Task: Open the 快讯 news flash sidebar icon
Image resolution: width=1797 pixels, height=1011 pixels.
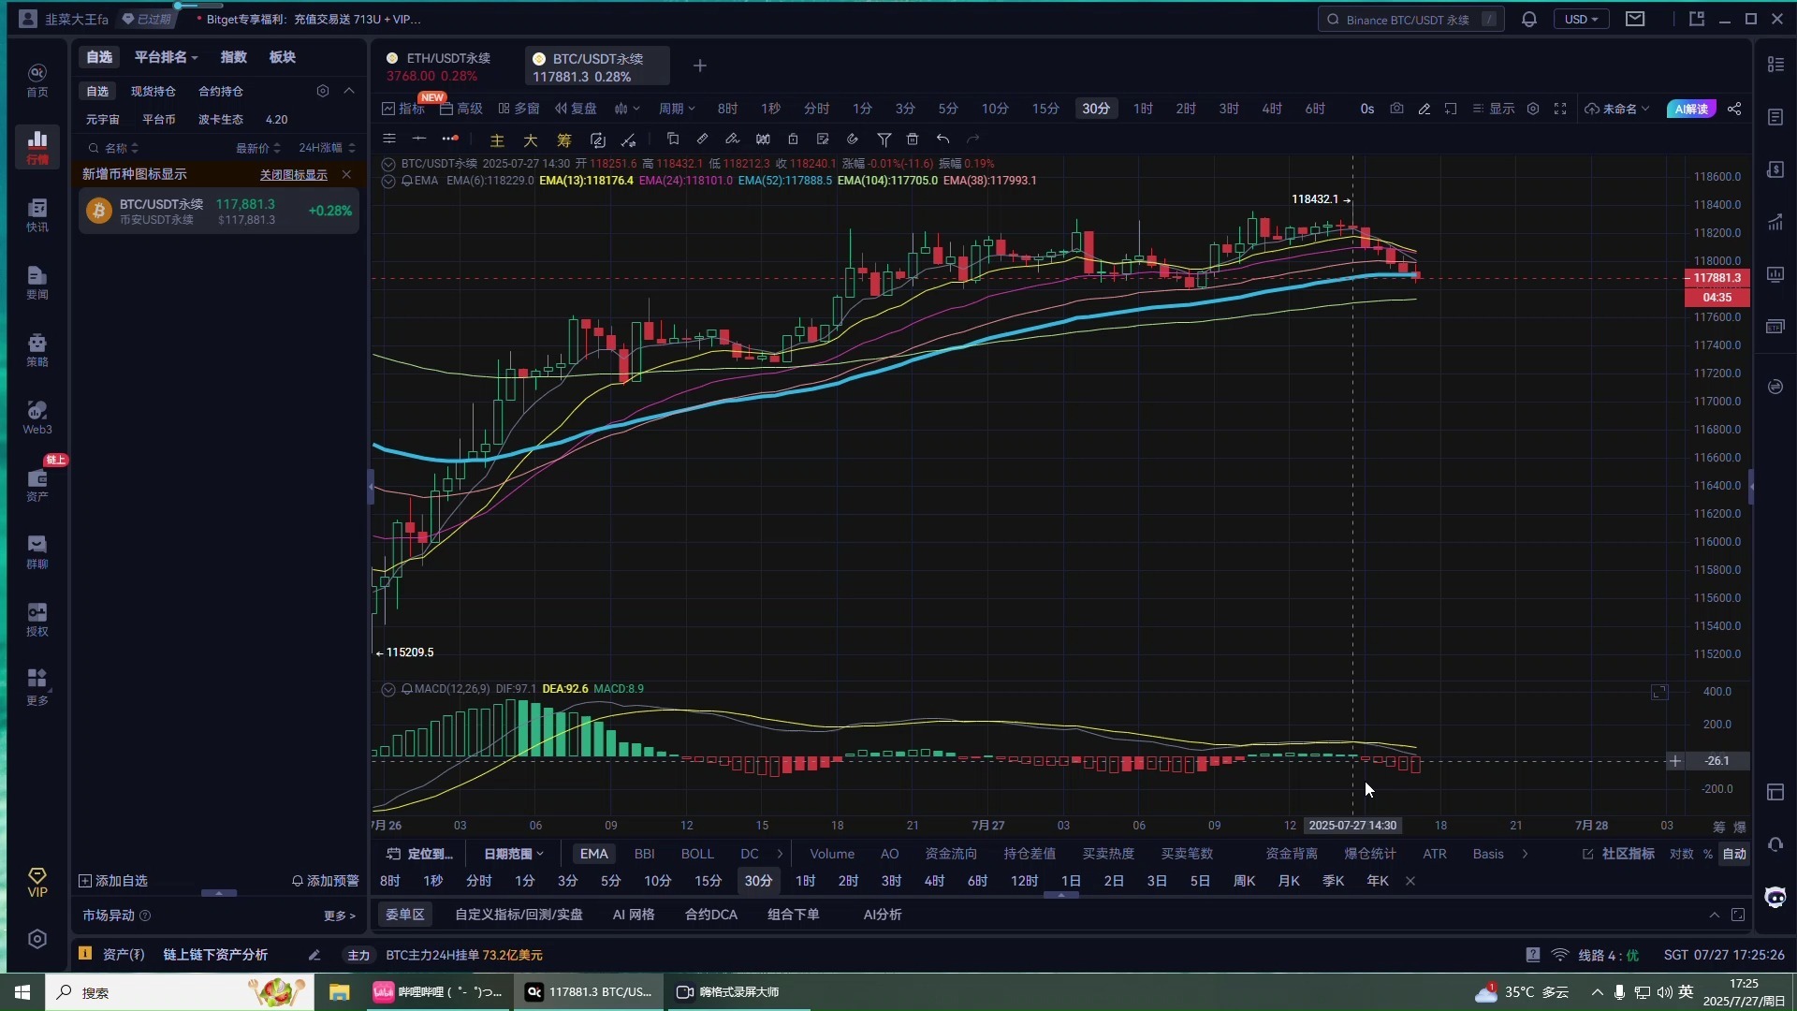Action: 37,214
